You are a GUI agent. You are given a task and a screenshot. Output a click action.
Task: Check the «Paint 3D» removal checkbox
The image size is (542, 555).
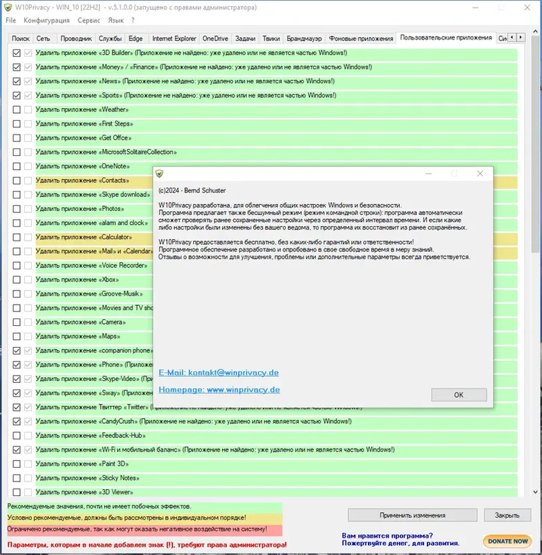(17, 464)
